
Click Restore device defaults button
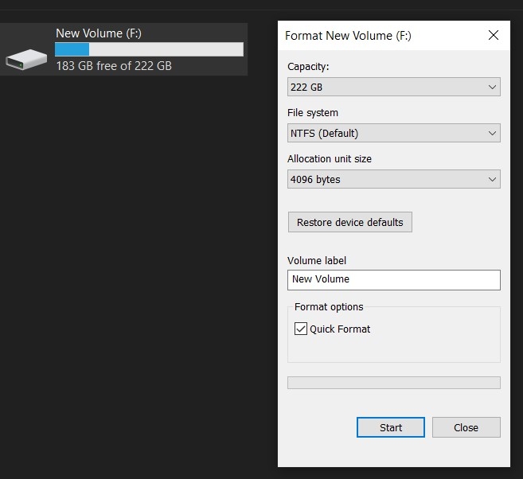tap(350, 222)
